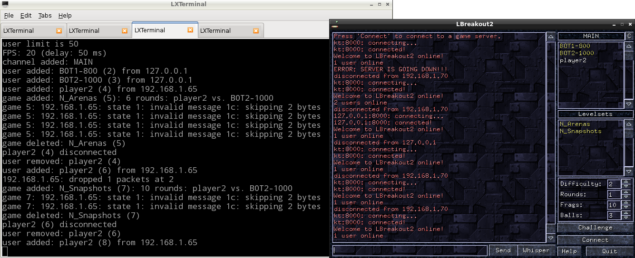Viewport: 635px width, 258px height.
Task: Open Help in LBreakout2
Action: [x=569, y=251]
